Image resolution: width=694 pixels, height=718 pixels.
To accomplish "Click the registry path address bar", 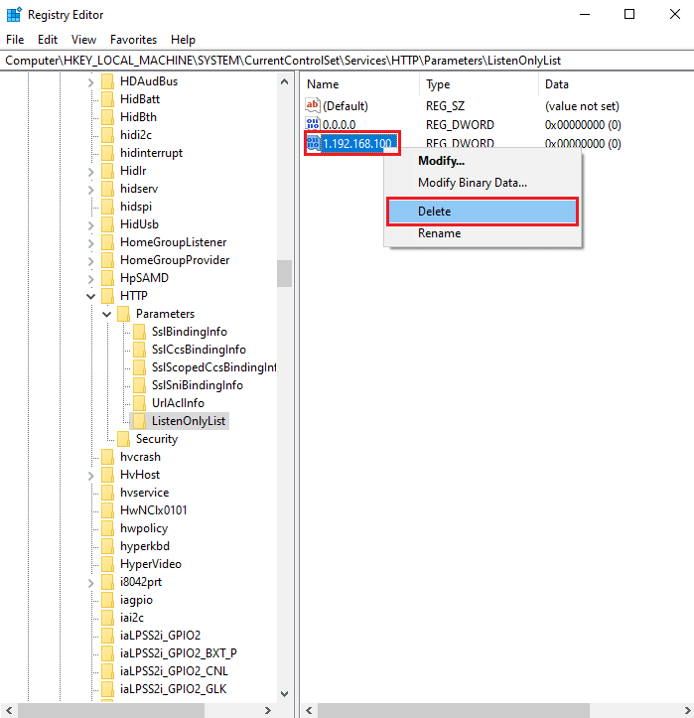I will tap(347, 61).
